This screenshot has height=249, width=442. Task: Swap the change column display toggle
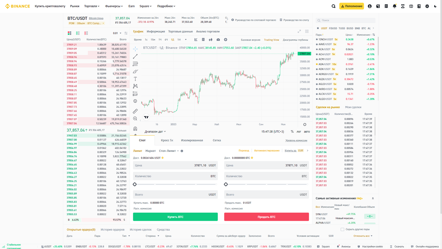coord(373,35)
